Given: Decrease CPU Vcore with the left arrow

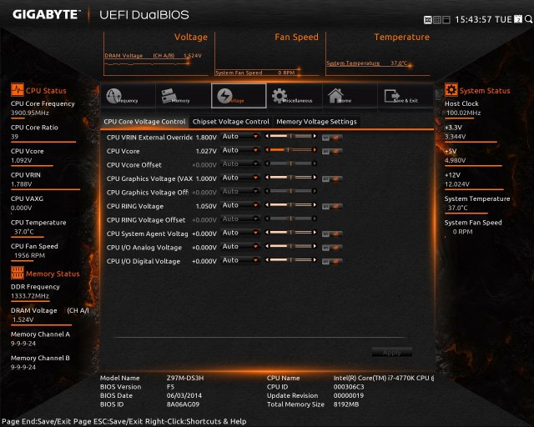Looking at the screenshot, I should [267, 150].
